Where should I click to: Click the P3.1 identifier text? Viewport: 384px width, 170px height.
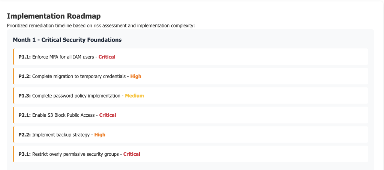24,154
